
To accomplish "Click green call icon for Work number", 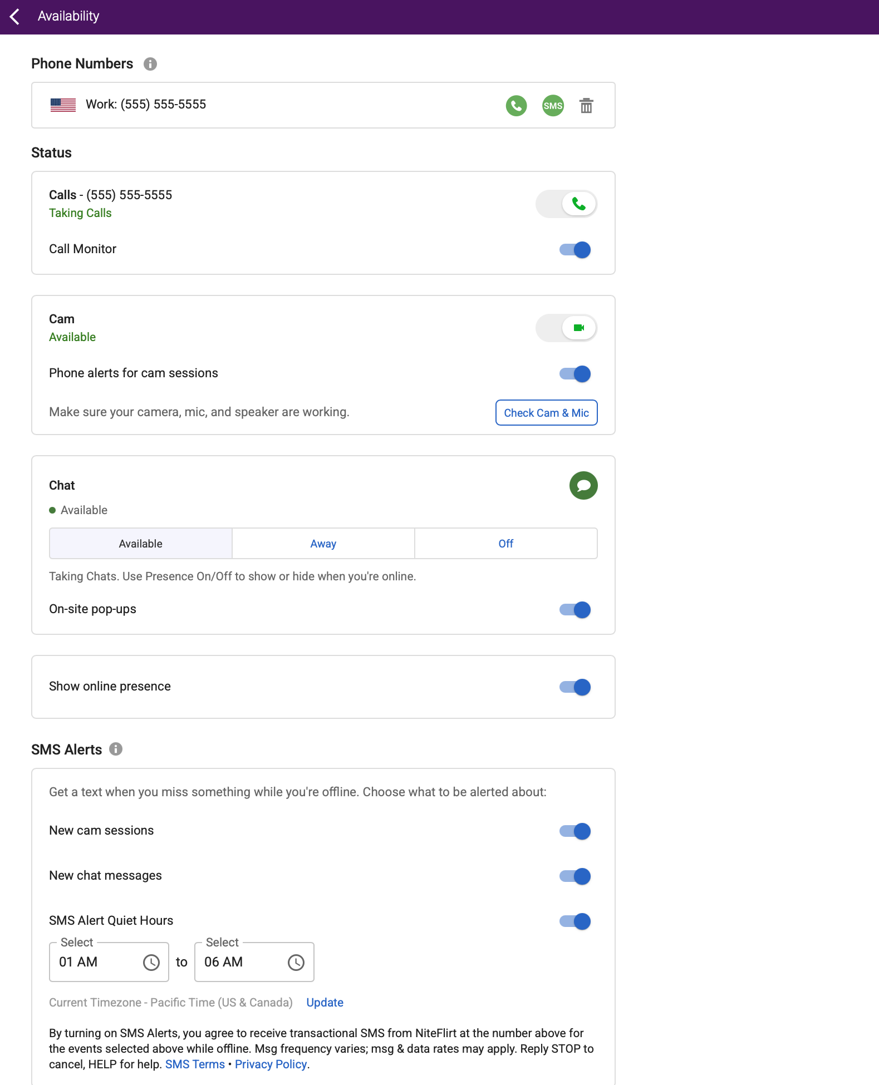I will pyautogui.click(x=516, y=106).
